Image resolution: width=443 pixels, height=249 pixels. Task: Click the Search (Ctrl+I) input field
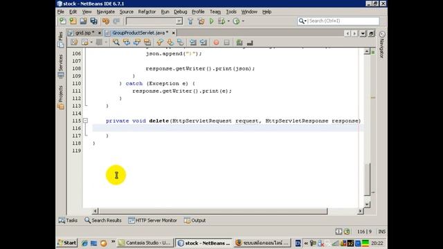coord(343,21)
